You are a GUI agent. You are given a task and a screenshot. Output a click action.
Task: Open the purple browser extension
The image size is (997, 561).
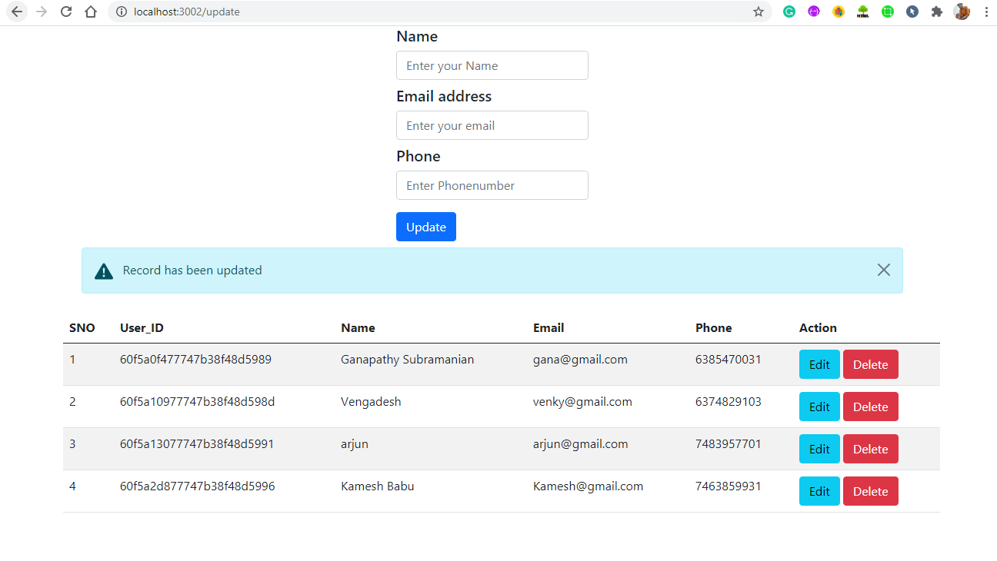[x=813, y=12]
